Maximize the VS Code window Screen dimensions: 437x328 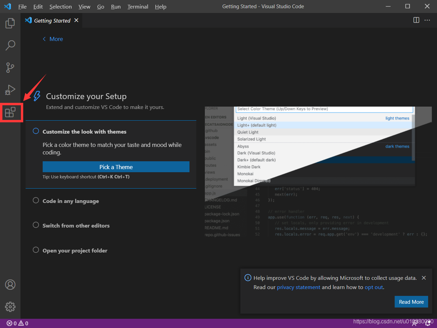pyautogui.click(x=408, y=6)
